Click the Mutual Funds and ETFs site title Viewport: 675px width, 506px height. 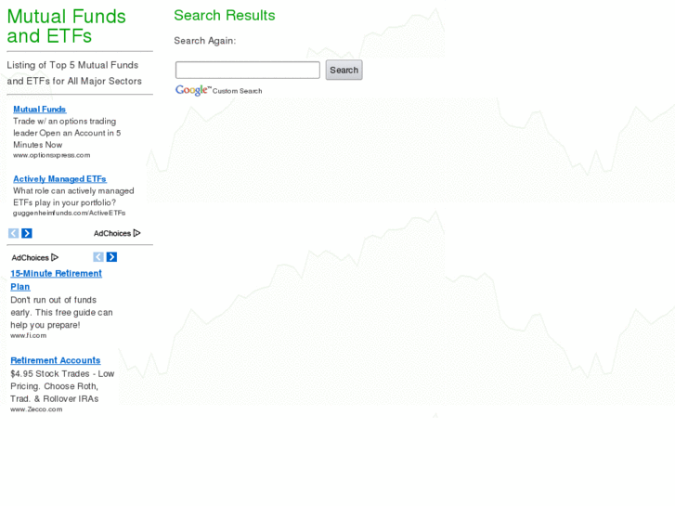click(x=66, y=26)
